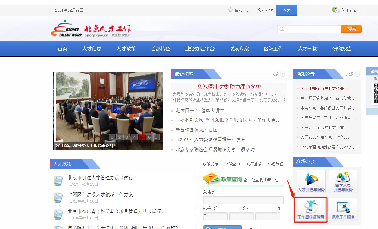
Task: Click document icon beside 北京市杰出青年科学基金项目管理办法
Action: [58, 215]
